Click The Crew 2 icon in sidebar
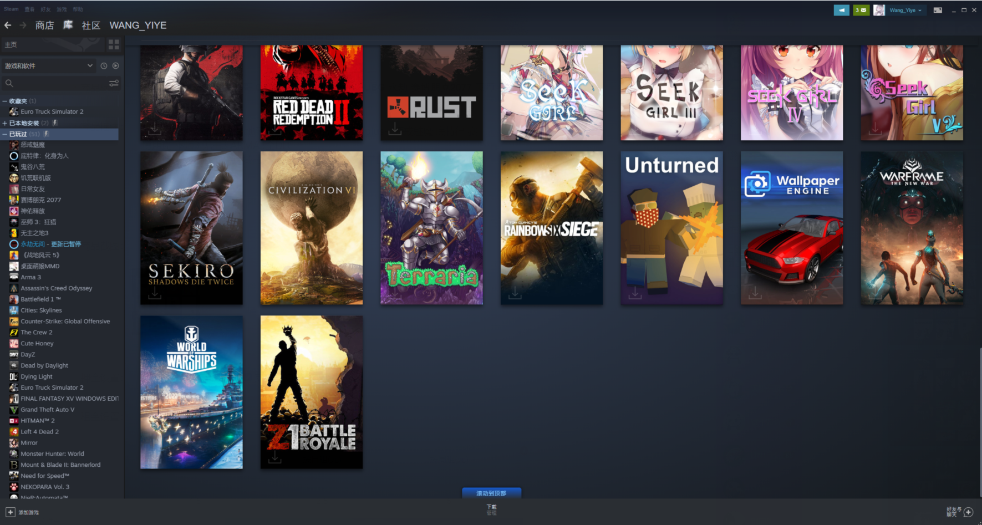Image resolution: width=982 pixels, height=525 pixels. coord(14,333)
